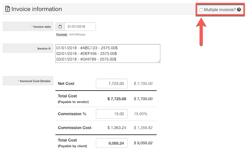Open the calendar date picker icon
This screenshot has height=152, width=246.
(60, 27)
